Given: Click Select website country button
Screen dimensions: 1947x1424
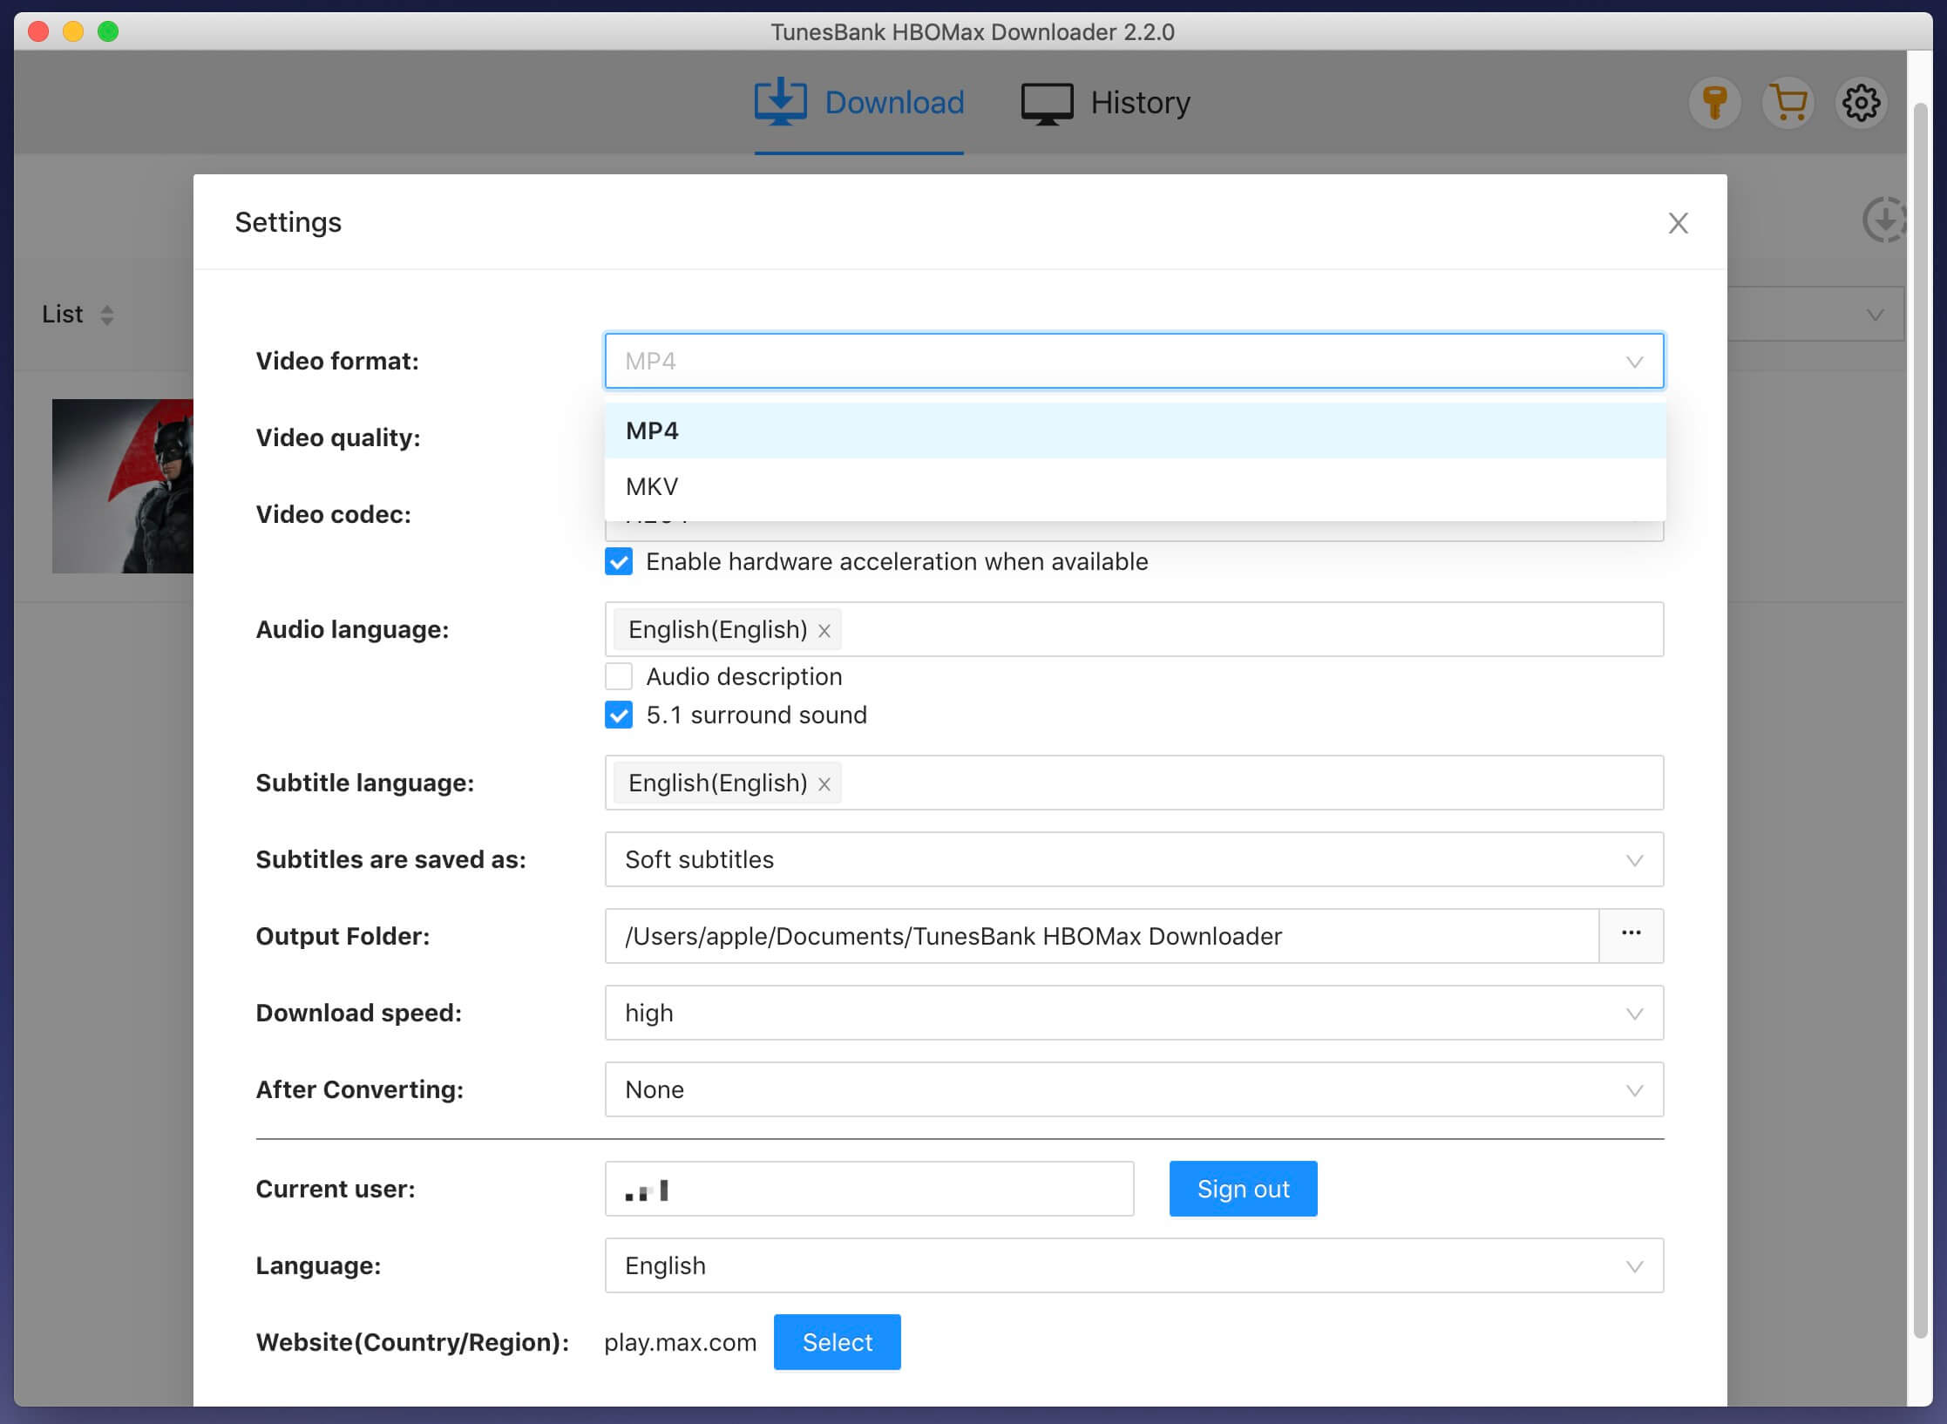Looking at the screenshot, I should click(838, 1342).
